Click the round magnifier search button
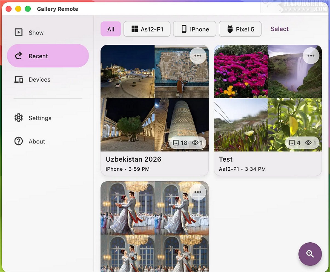The image size is (330, 272). pos(310,254)
